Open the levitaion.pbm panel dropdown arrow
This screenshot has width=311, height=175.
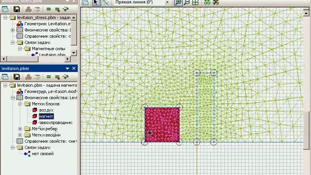coord(67,69)
